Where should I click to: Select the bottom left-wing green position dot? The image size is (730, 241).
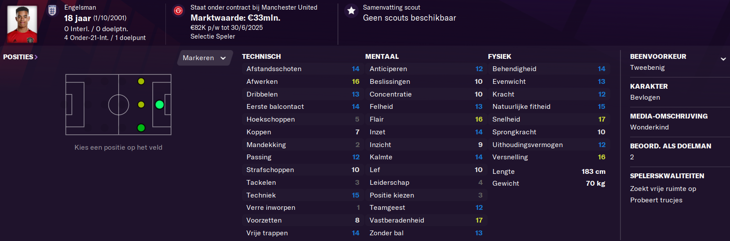coord(141,128)
